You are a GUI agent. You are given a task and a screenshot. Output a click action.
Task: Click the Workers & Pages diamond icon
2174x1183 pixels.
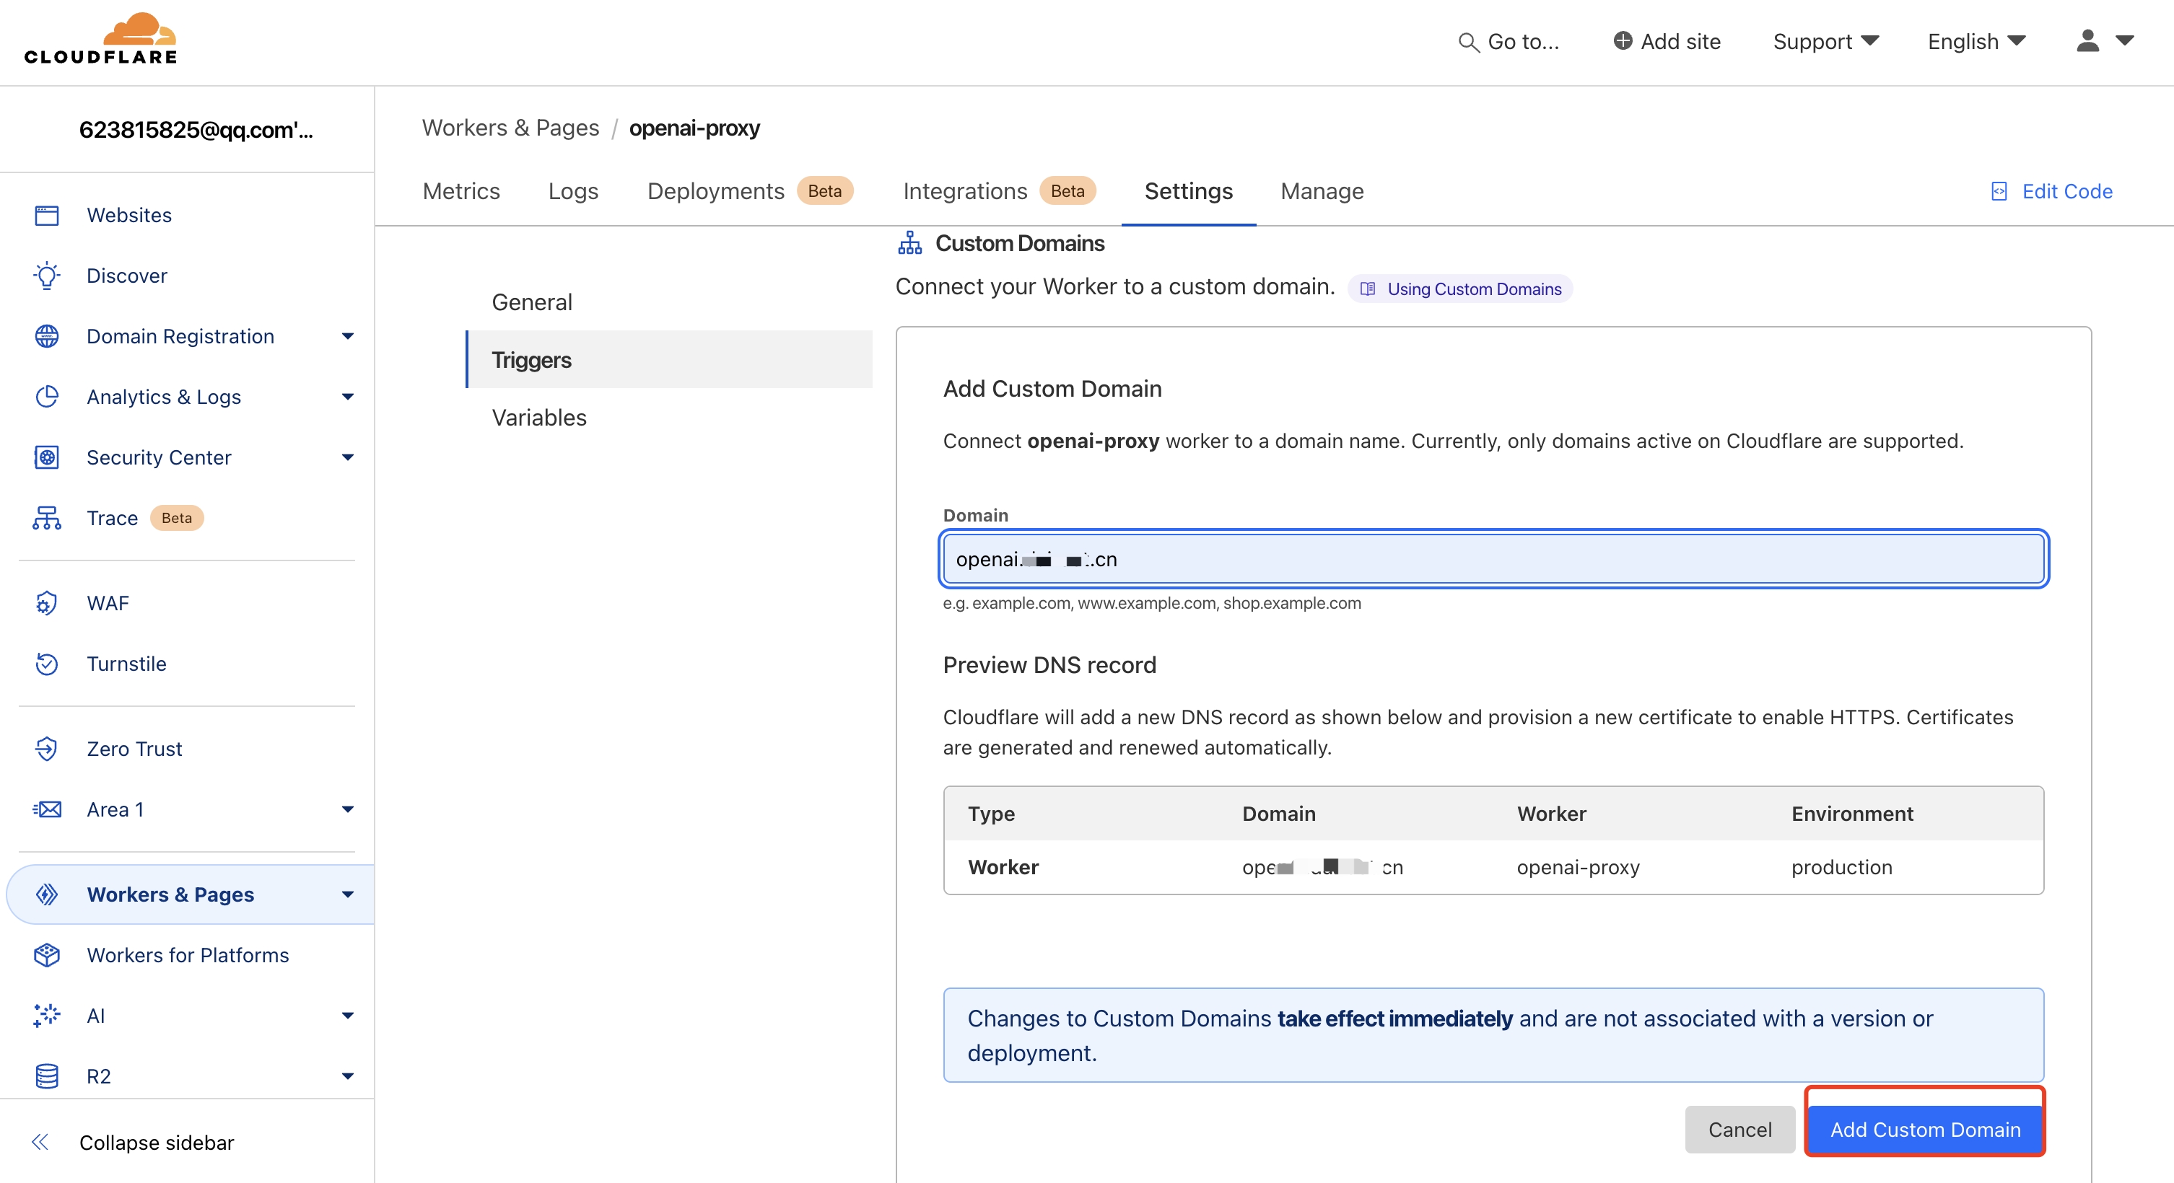(x=46, y=894)
